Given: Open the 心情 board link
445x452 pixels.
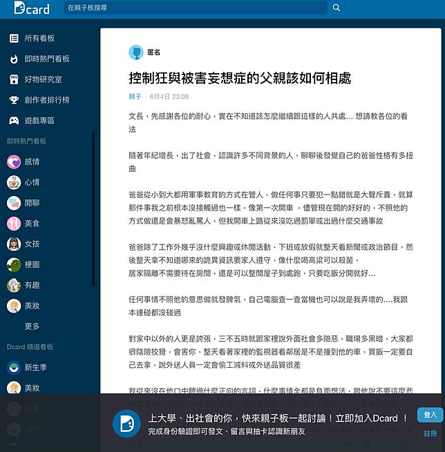Looking at the screenshot, I should (x=32, y=182).
